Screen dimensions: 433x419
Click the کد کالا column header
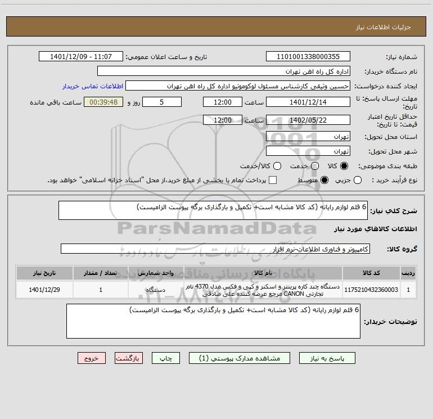pos(371,273)
